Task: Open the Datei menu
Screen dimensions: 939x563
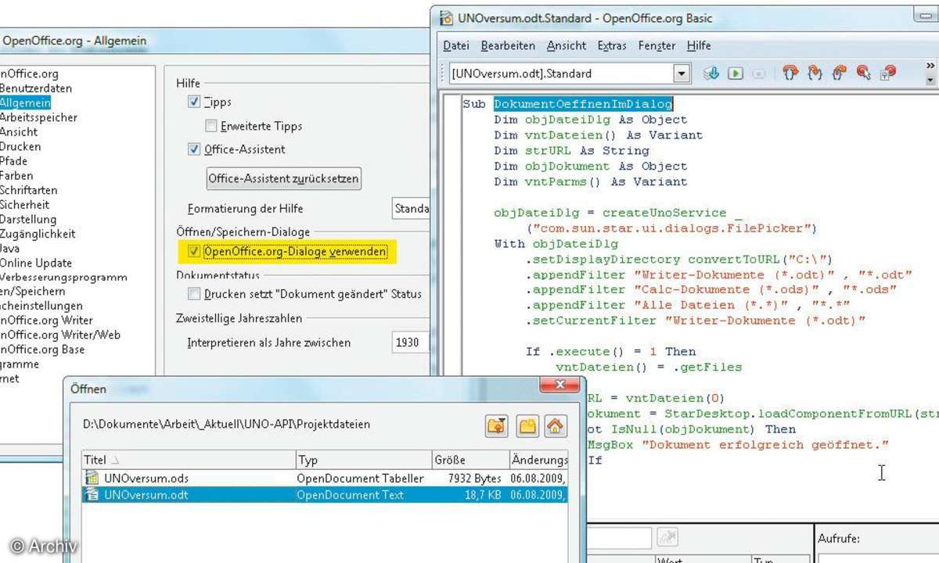Action: click(x=456, y=46)
